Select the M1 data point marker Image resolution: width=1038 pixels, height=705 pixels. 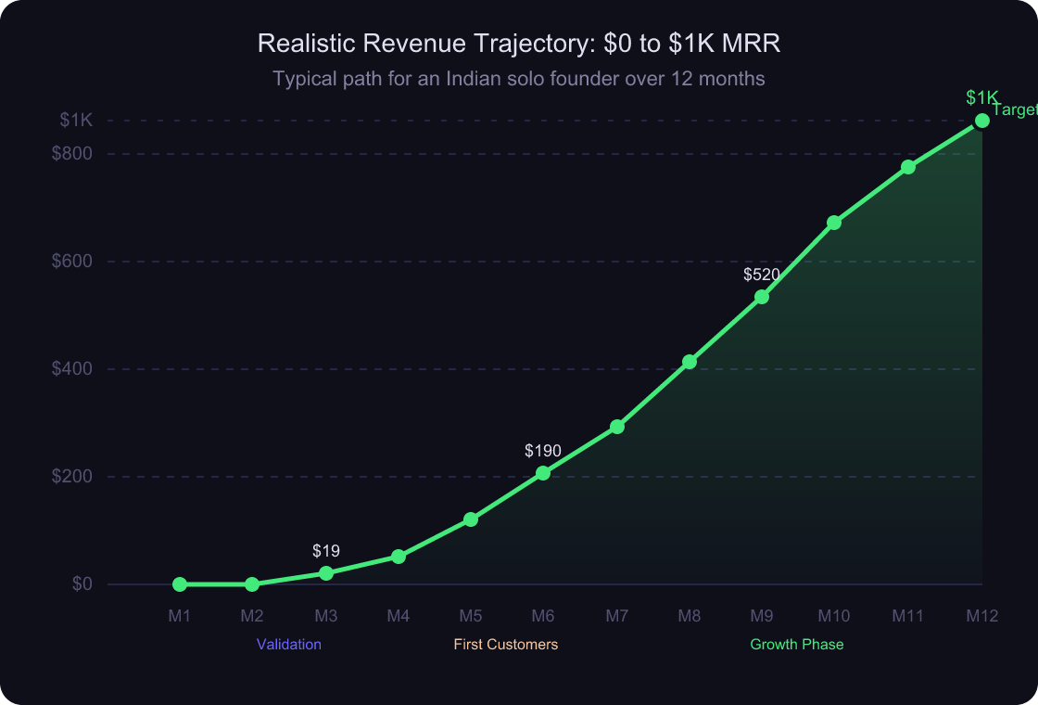tap(179, 583)
